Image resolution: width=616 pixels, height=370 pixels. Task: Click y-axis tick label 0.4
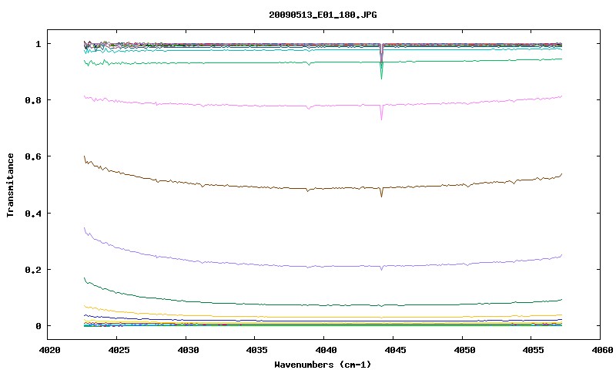pyautogui.click(x=32, y=214)
